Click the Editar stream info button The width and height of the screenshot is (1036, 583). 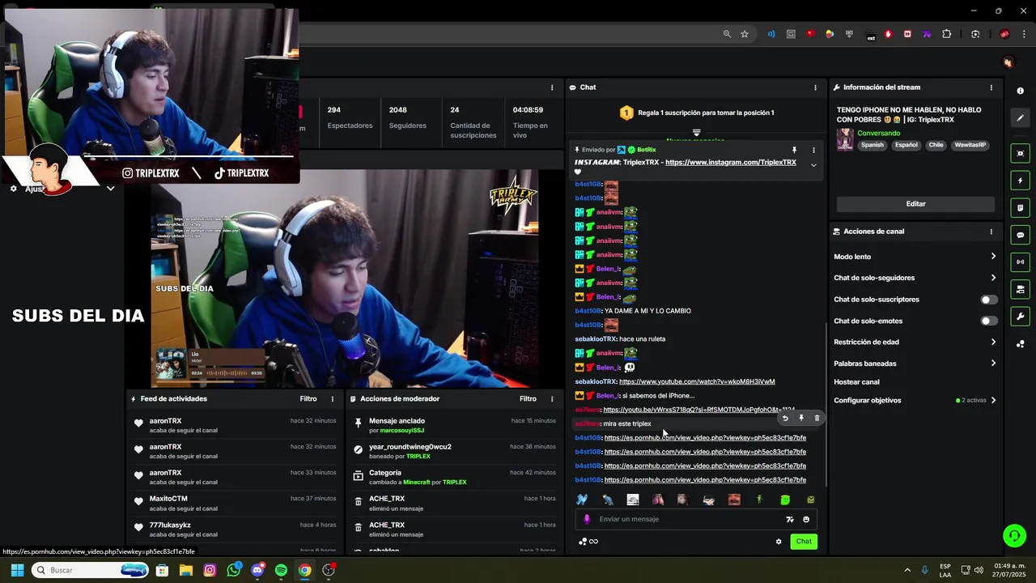pos(915,204)
